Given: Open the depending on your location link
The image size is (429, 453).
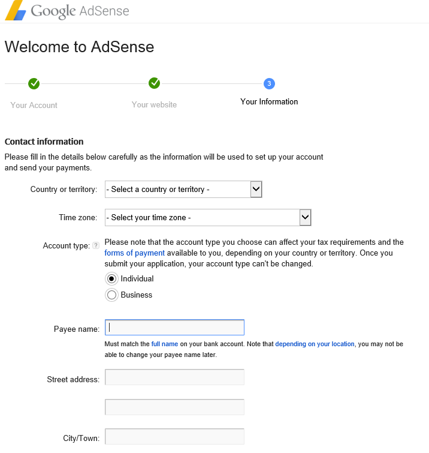Looking at the screenshot, I should 315,344.
